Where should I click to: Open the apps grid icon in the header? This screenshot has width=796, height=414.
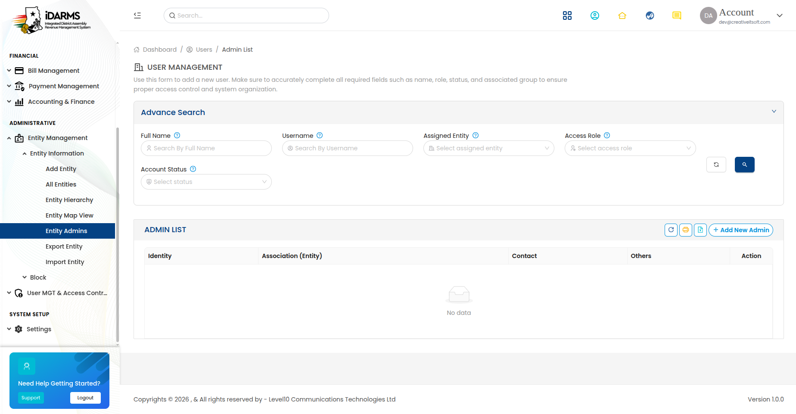[x=567, y=16]
